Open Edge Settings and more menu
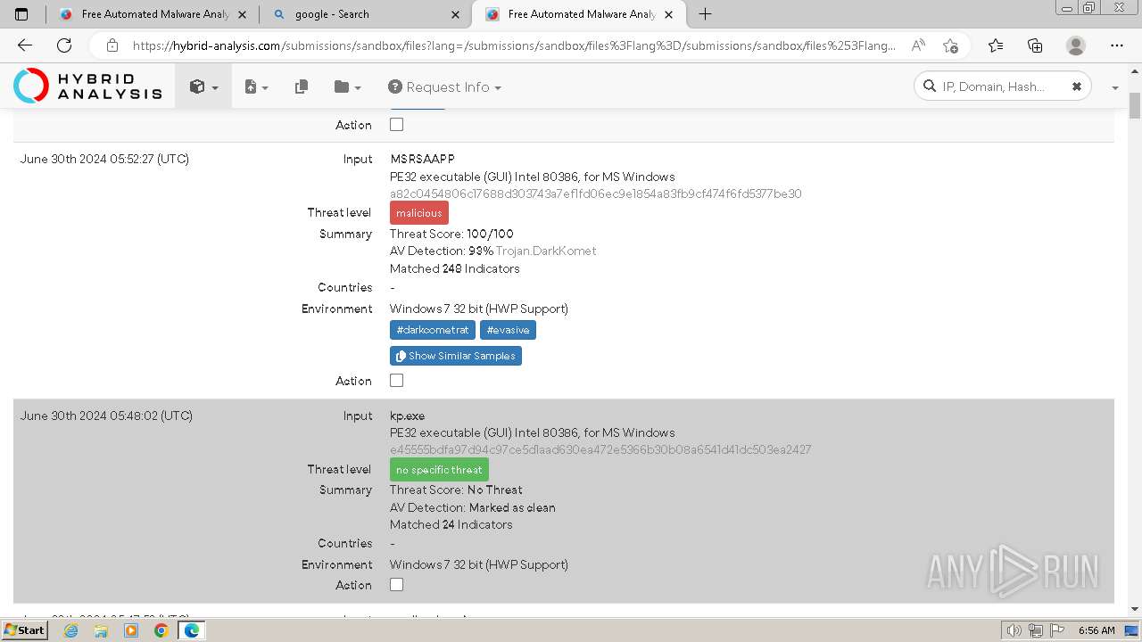 coord(1117,45)
